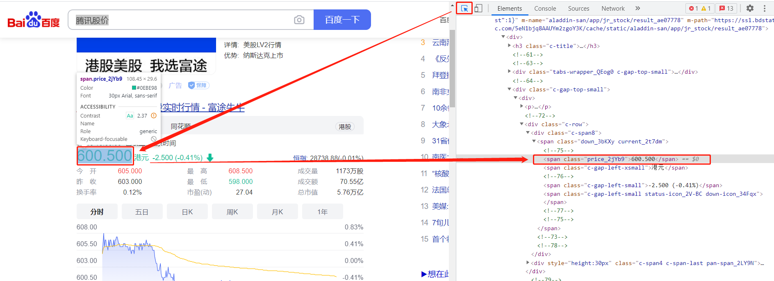
Task: Toggle the device toolbar icon in DevTools
Action: [478, 8]
